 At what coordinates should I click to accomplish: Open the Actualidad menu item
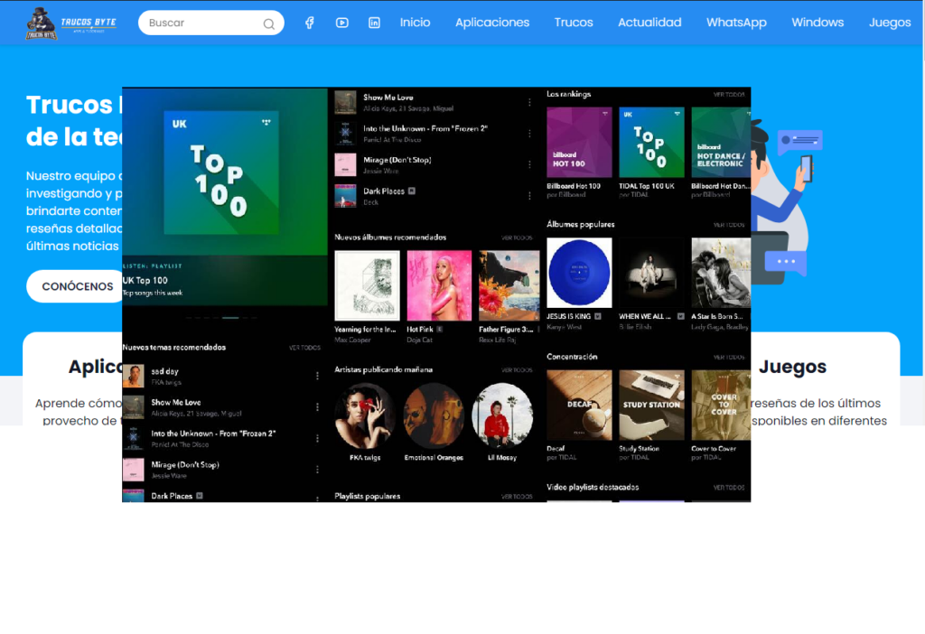[649, 23]
